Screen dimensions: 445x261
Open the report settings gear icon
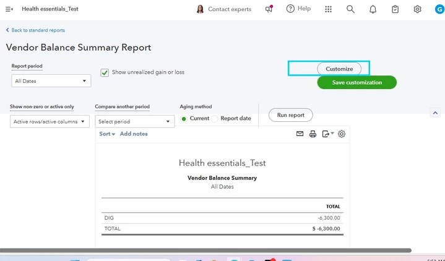pyautogui.click(x=342, y=134)
